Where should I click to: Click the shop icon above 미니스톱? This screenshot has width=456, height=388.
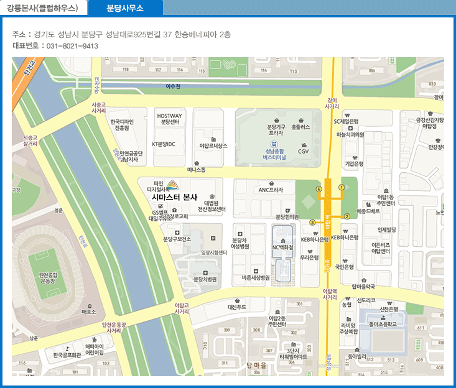197,163
